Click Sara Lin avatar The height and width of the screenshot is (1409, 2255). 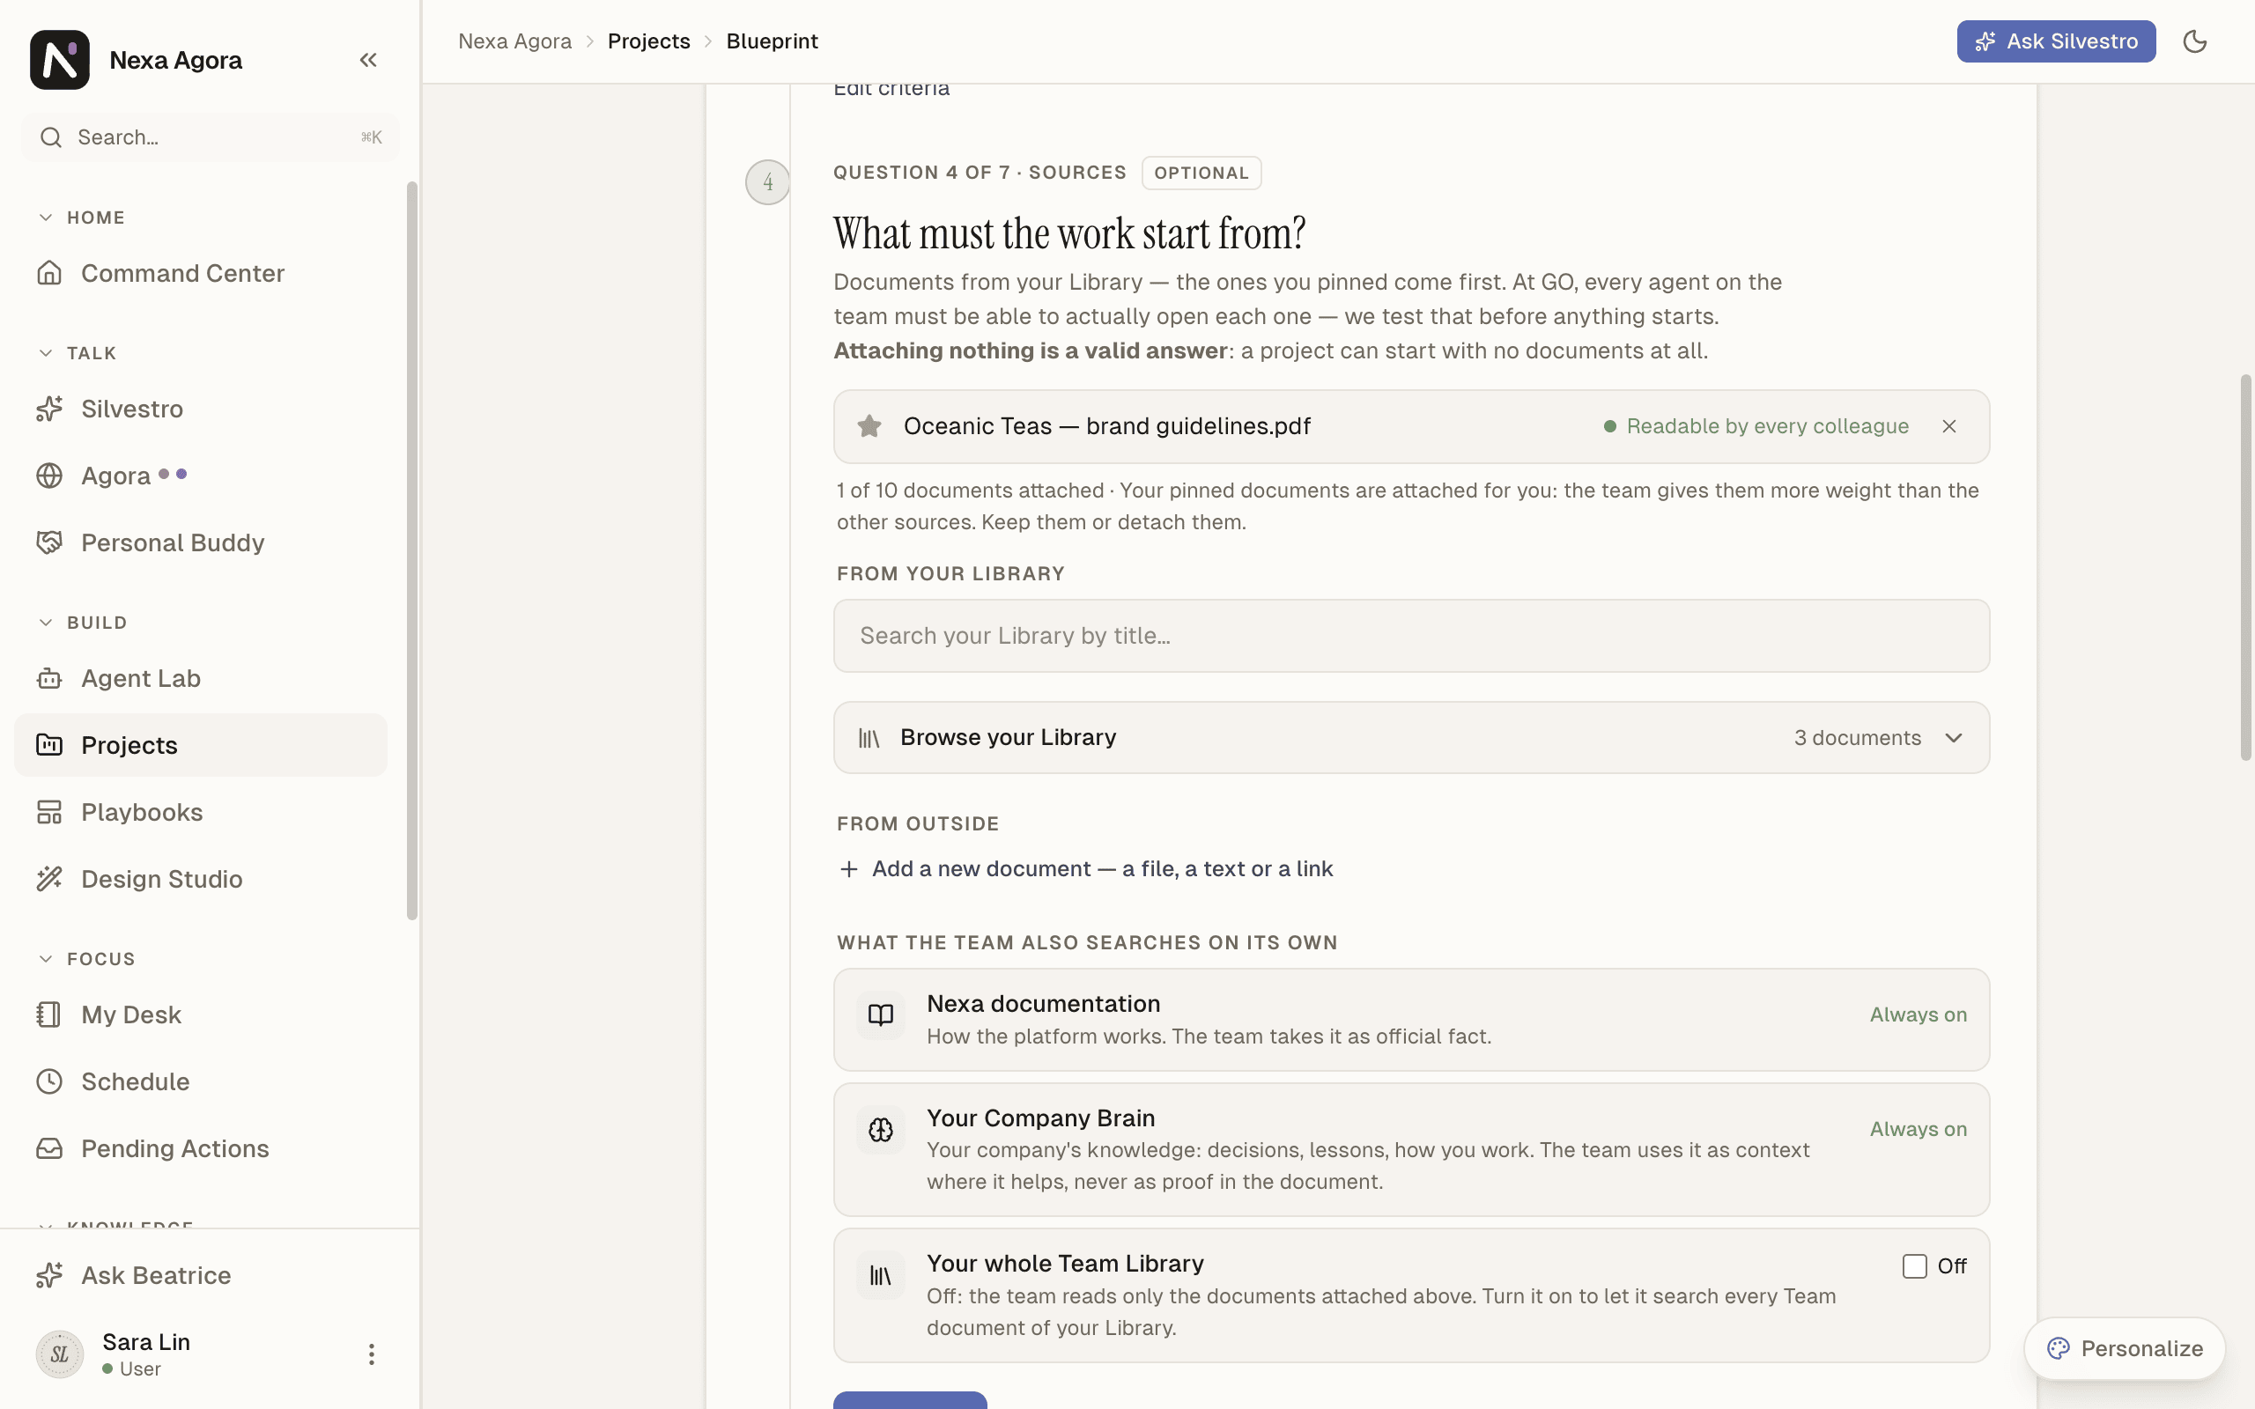tap(60, 1354)
